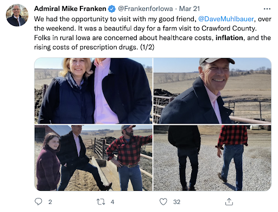Click the reply count number 2

tap(50, 202)
